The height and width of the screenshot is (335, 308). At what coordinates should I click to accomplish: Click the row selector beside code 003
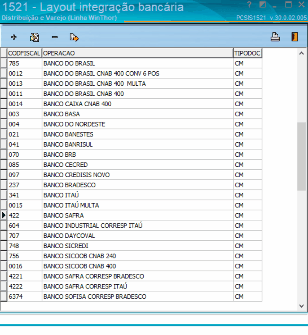pos(4,114)
